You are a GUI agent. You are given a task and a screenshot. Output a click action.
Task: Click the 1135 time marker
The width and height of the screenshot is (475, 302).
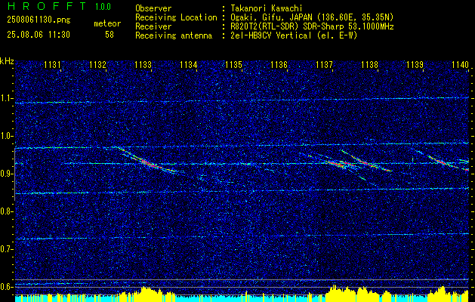(234, 64)
